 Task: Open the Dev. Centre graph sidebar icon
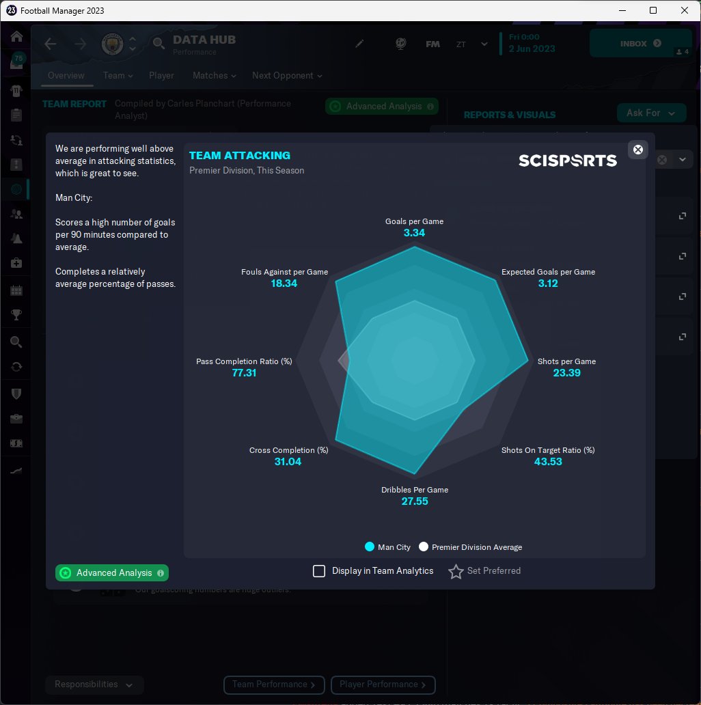pyautogui.click(x=16, y=471)
